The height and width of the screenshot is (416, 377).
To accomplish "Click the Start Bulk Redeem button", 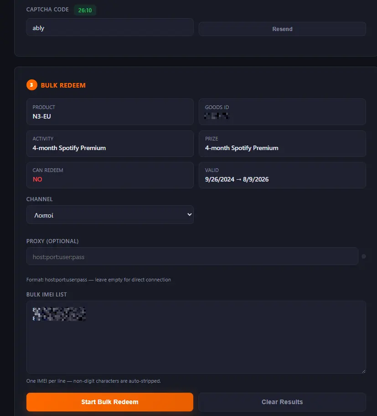I will [x=110, y=402].
